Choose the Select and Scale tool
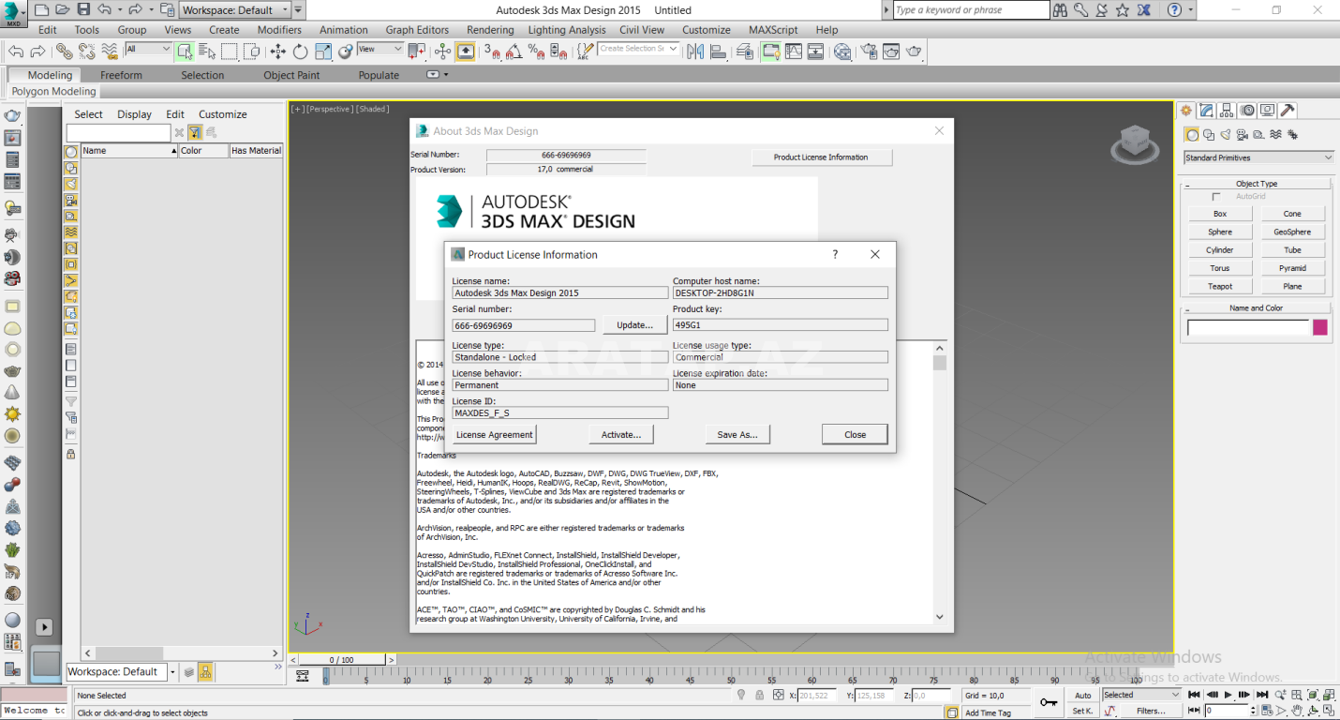 [323, 51]
